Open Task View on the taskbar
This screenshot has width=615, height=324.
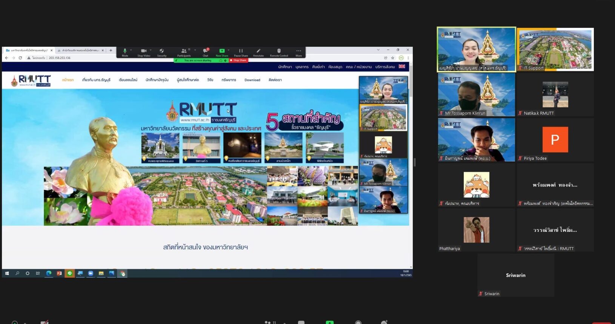pos(38,273)
